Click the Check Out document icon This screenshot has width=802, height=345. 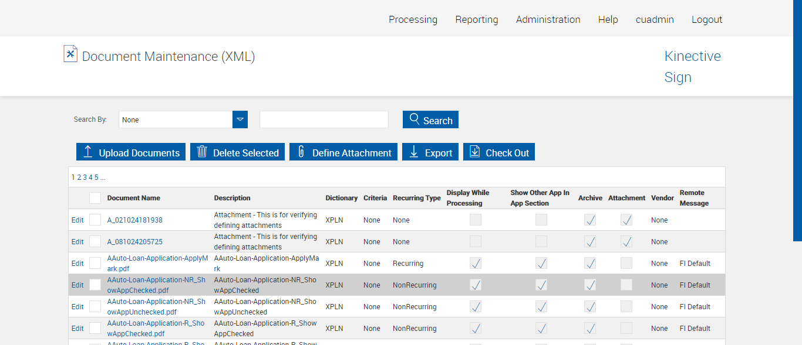(x=475, y=152)
